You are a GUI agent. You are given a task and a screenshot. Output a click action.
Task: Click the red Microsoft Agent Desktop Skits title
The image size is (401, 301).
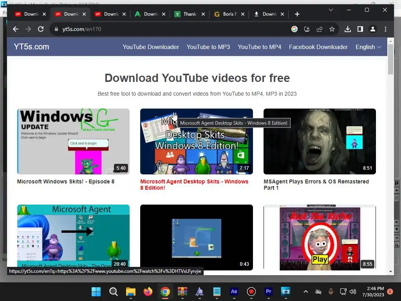pos(194,185)
